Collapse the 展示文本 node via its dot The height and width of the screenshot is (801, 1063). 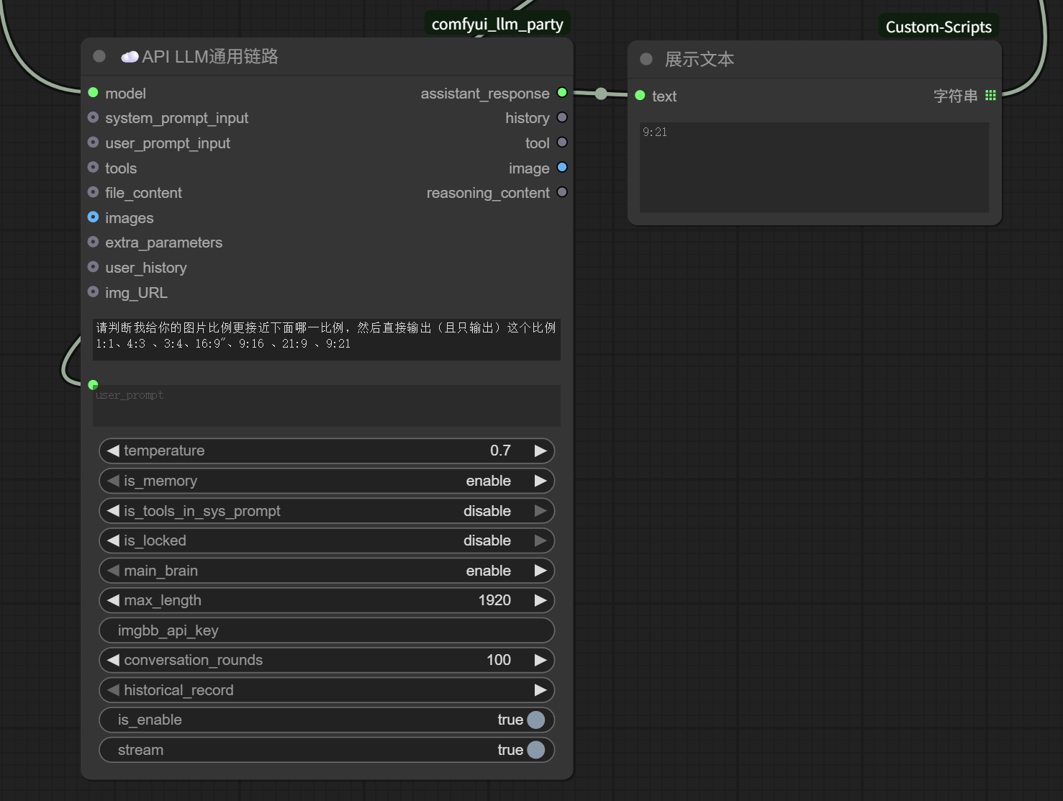(646, 59)
